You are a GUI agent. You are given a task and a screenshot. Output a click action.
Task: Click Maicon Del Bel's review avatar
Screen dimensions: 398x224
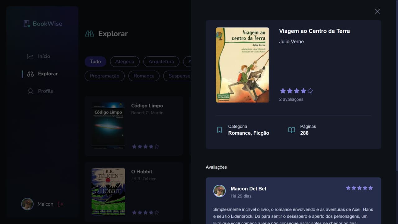[x=220, y=191]
